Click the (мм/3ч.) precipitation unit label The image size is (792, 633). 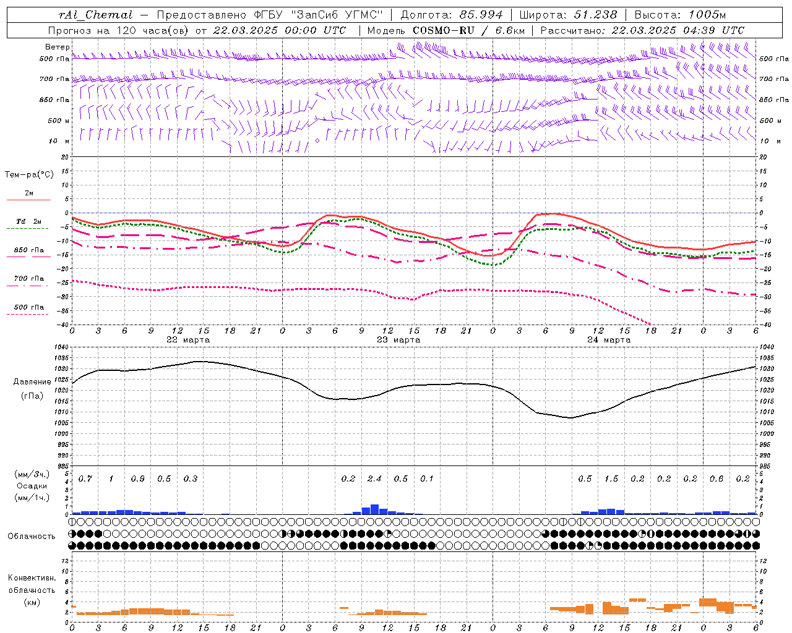(x=32, y=475)
